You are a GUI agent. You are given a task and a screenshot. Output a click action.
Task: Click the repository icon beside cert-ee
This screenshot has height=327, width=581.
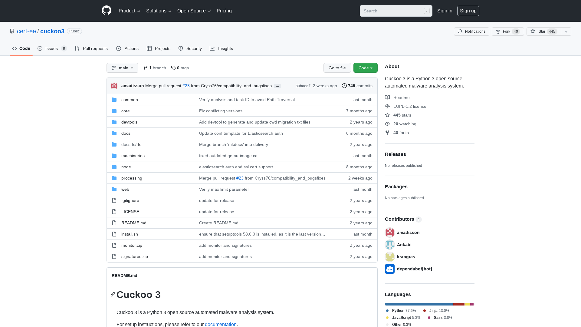click(x=12, y=31)
